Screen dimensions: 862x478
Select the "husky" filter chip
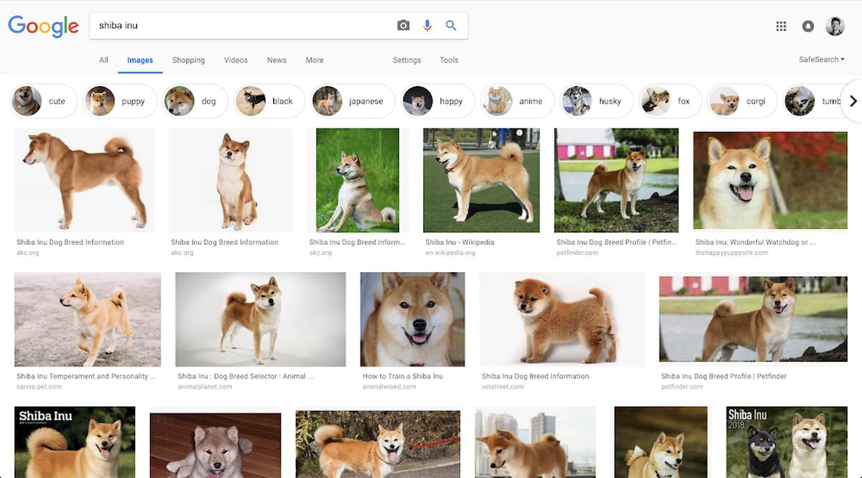pyautogui.click(x=596, y=101)
